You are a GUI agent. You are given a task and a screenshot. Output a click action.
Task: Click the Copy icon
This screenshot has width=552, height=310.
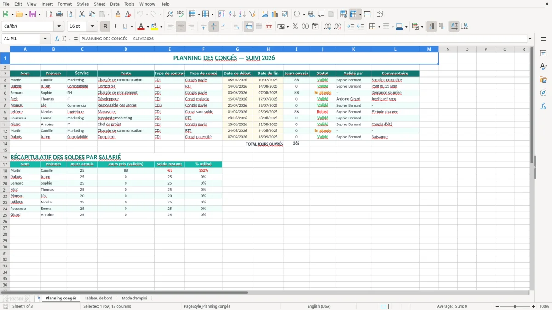[92, 14]
